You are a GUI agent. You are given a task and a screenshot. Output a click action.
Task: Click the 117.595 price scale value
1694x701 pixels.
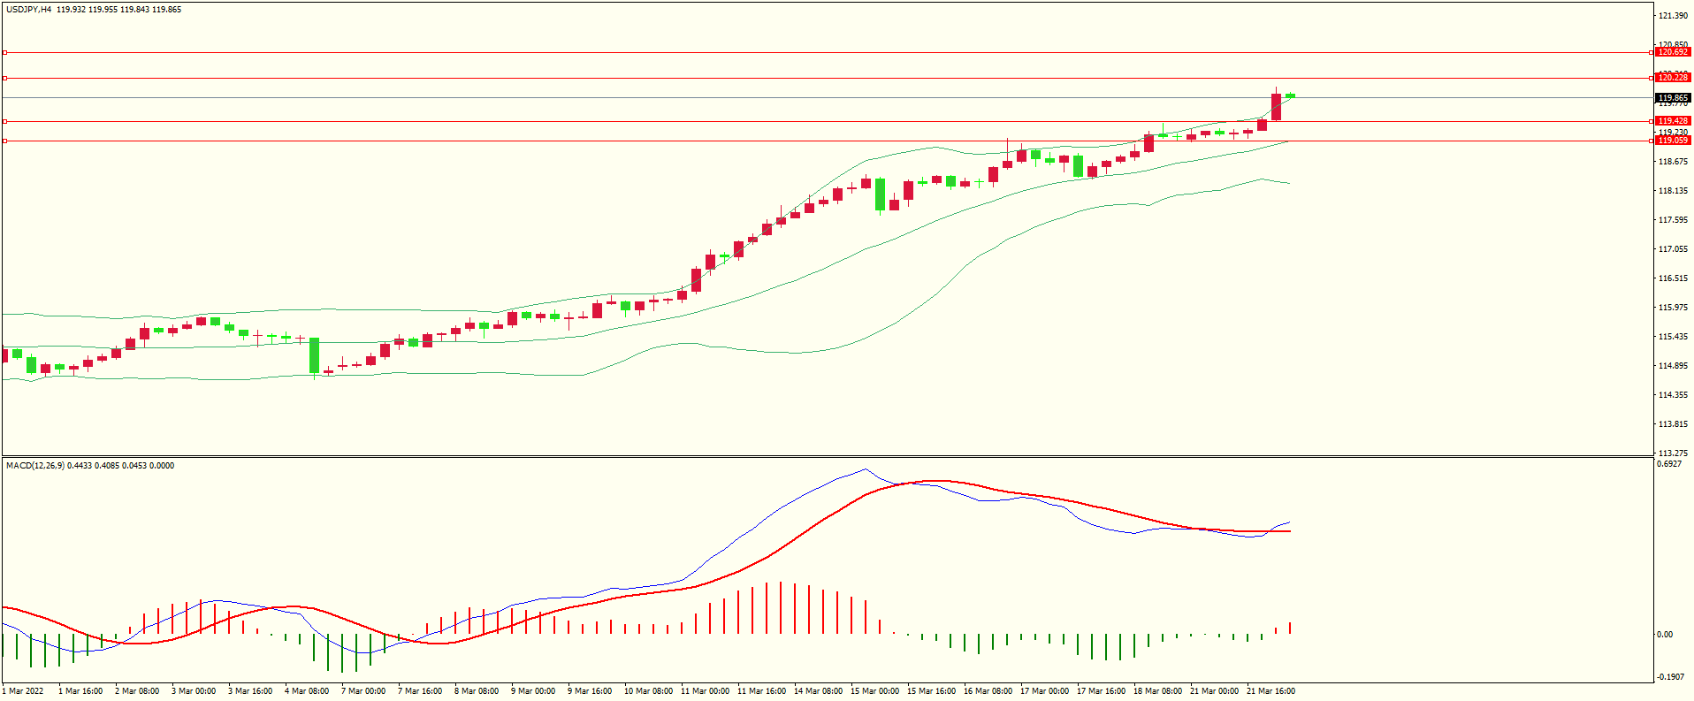click(1673, 220)
